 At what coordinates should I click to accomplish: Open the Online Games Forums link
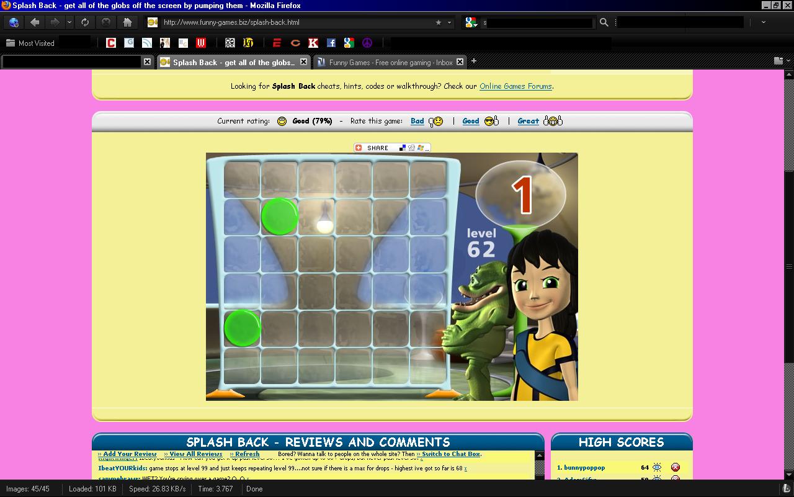[x=515, y=86]
